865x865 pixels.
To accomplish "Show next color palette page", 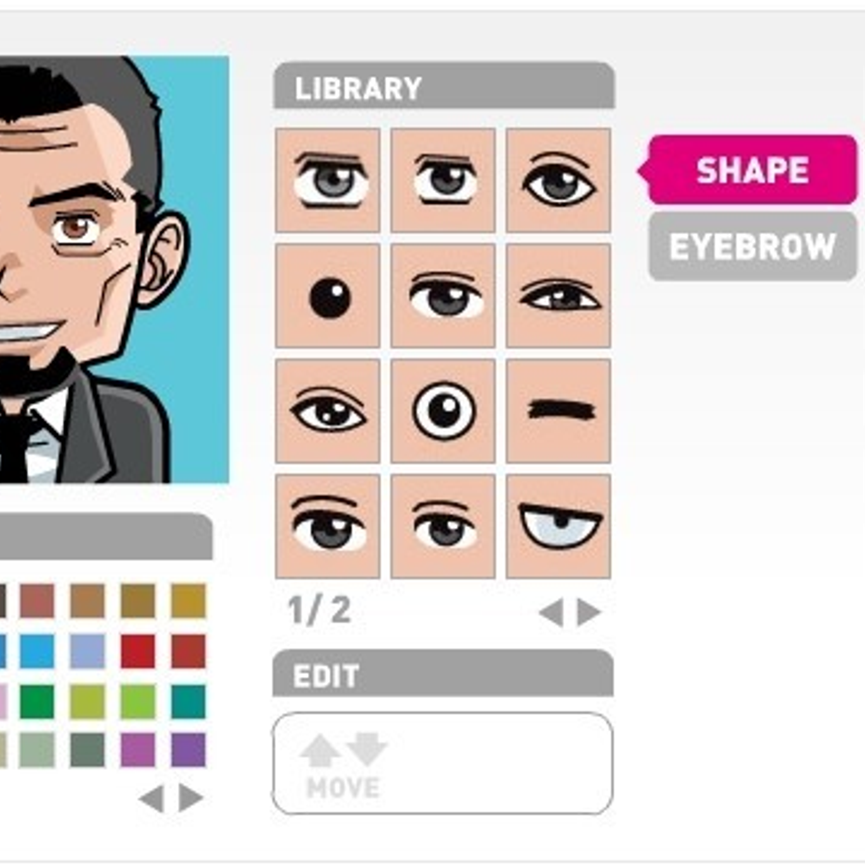I will click(191, 798).
